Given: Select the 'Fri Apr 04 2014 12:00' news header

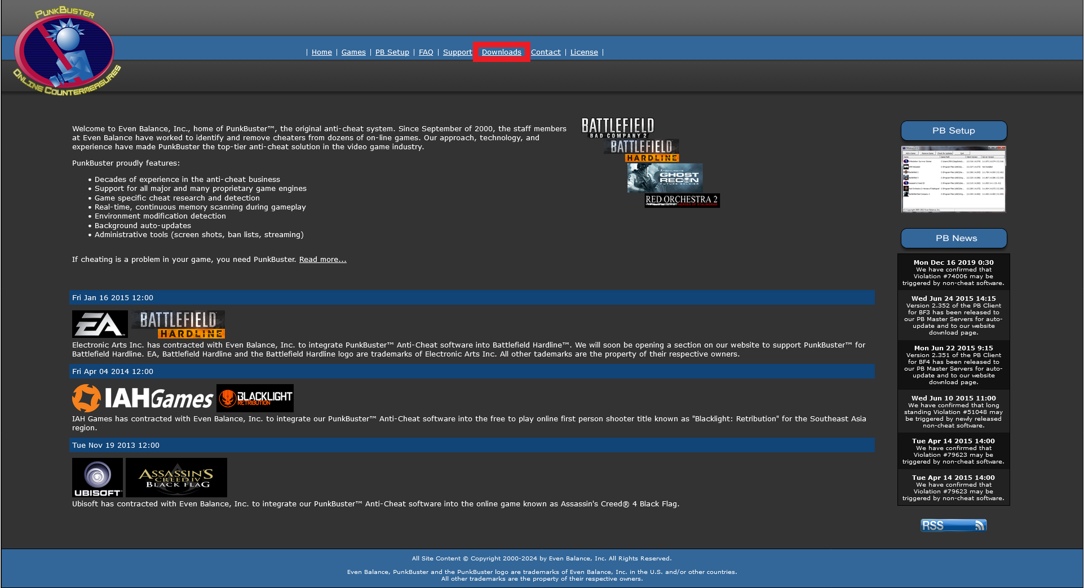Looking at the screenshot, I should (472, 371).
